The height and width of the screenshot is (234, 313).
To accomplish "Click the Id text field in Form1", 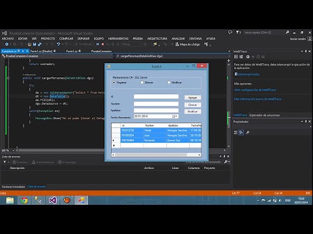I will (156, 96).
